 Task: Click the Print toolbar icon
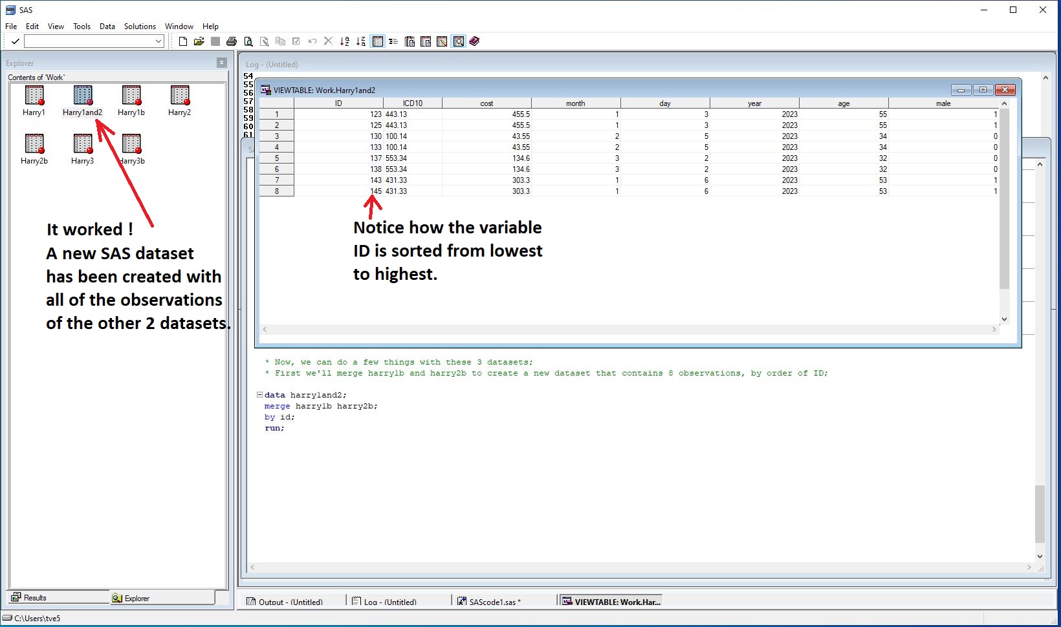click(x=232, y=41)
